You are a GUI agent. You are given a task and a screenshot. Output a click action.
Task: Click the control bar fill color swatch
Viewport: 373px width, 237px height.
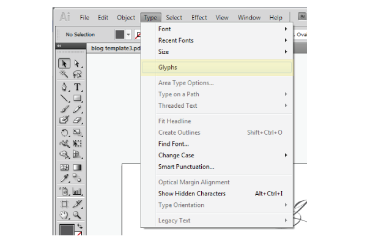pyautogui.click(x=120, y=34)
